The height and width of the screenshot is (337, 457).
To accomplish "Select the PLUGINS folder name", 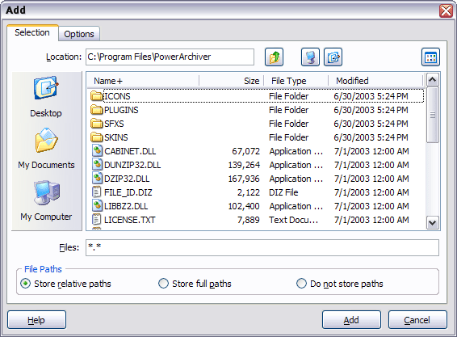I will (121, 110).
